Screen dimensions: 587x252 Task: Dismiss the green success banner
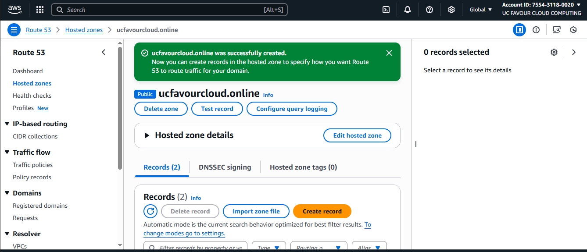click(x=389, y=53)
